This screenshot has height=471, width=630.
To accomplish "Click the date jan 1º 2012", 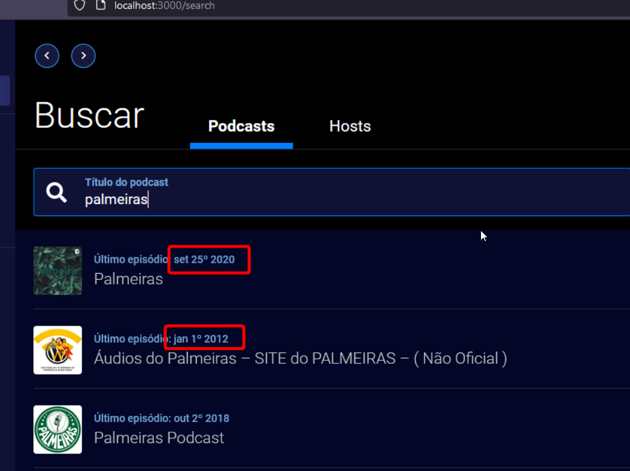I will pos(201,339).
